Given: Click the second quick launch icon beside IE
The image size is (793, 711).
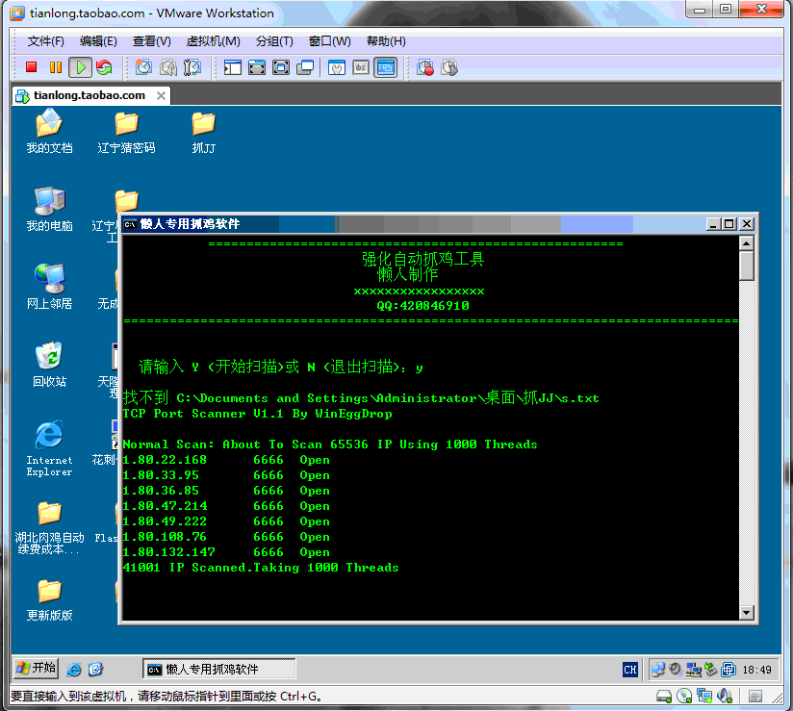Looking at the screenshot, I should point(95,670).
